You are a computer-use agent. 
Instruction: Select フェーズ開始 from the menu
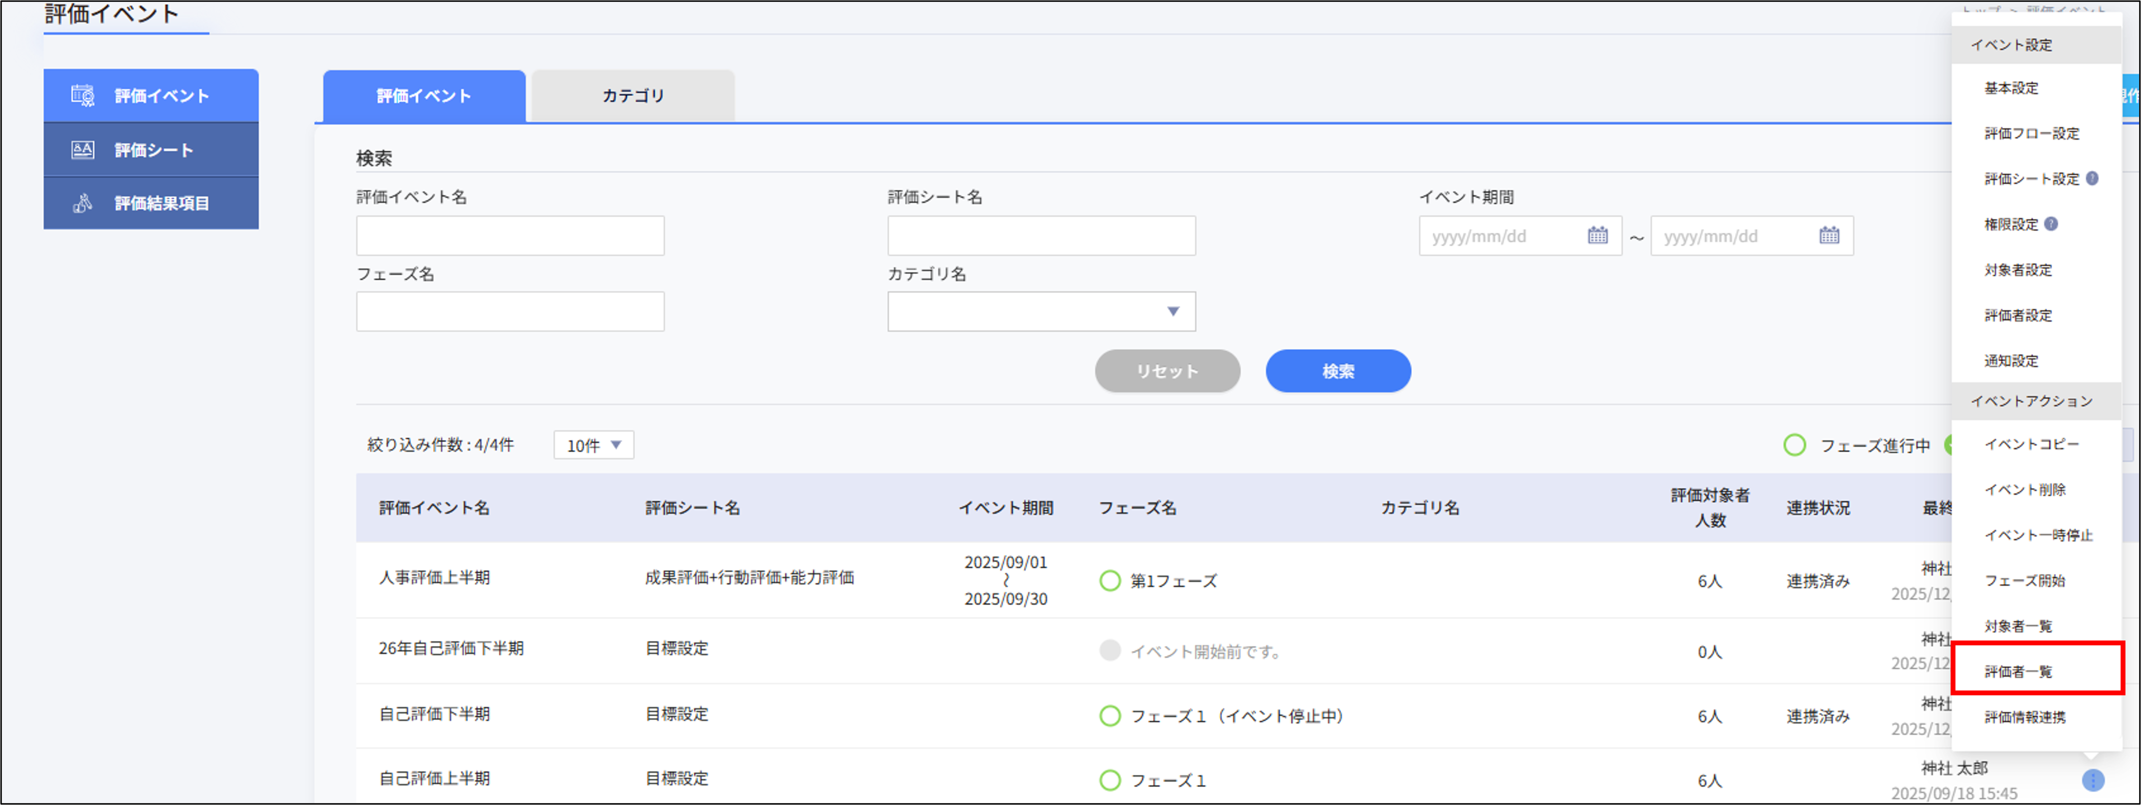pyautogui.click(x=2026, y=581)
